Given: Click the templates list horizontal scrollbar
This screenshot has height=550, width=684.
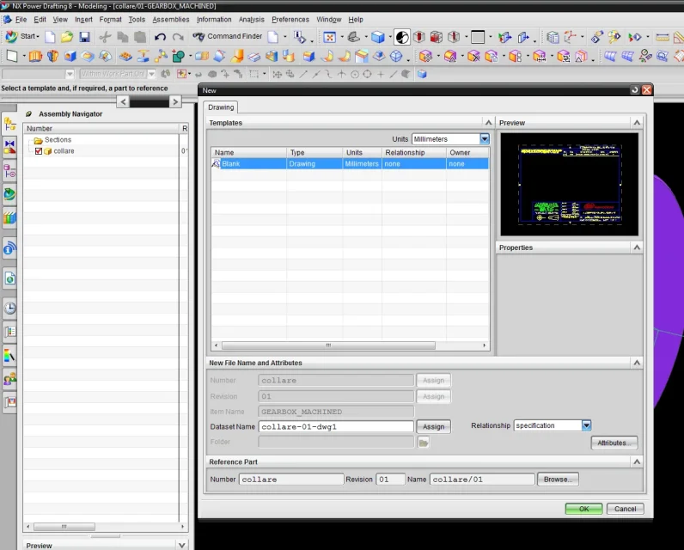Looking at the screenshot, I should (x=328, y=345).
